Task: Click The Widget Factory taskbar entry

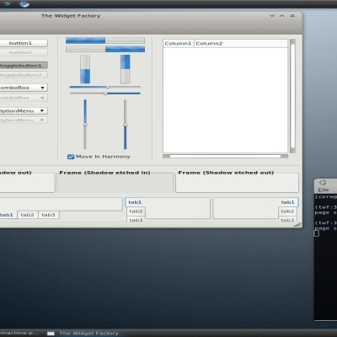Action: pos(83,334)
